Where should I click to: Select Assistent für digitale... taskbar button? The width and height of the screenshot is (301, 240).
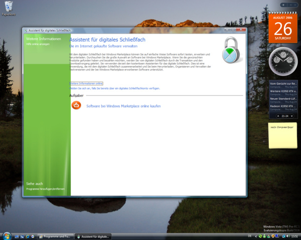93,236
